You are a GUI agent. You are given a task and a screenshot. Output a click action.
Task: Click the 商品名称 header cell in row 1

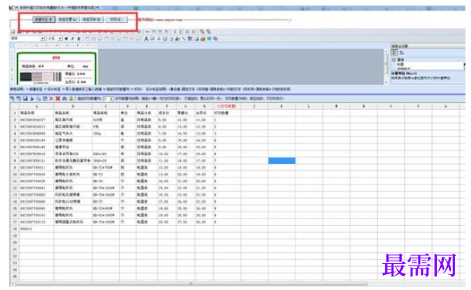pyautogui.click(x=73, y=113)
